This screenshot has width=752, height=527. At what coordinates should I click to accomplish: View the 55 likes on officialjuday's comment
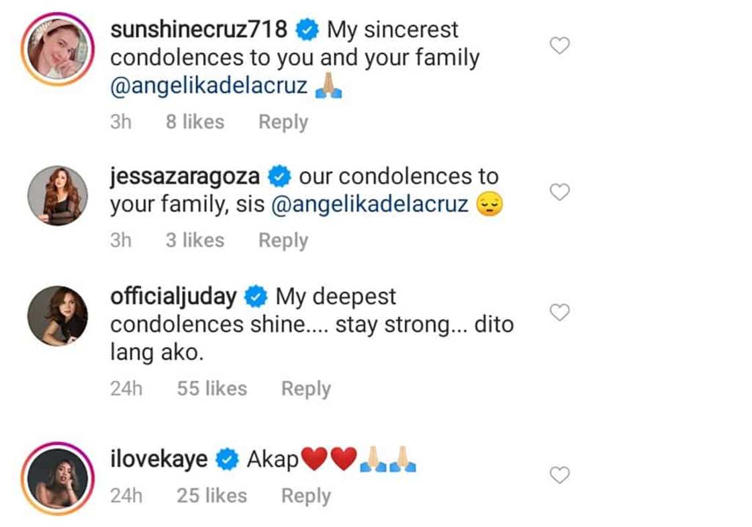pyautogui.click(x=211, y=389)
